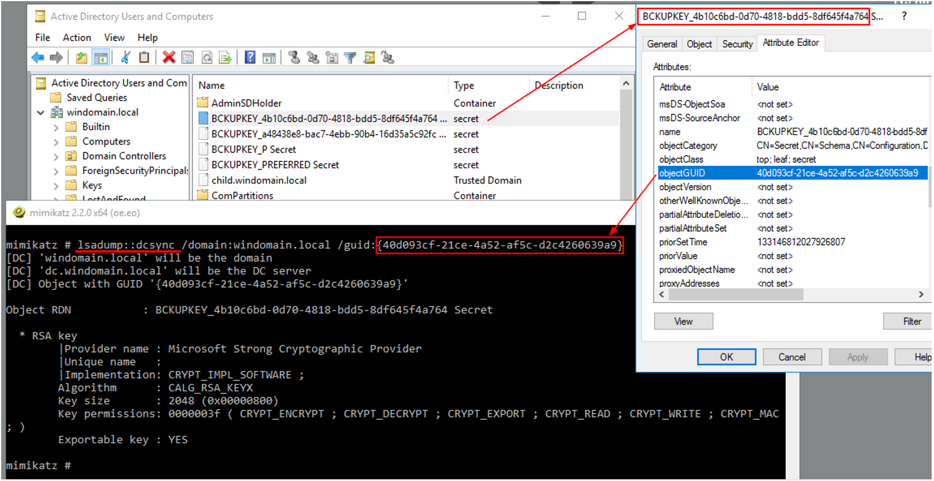934x481 pixels.
Task: Click the Apply button in properties dialog
Action: [858, 357]
